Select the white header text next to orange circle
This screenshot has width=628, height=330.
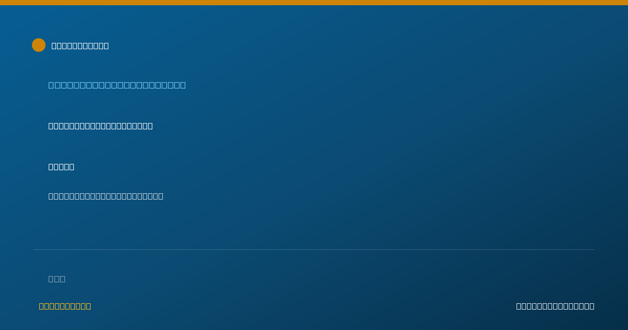pyautogui.click(x=80, y=46)
